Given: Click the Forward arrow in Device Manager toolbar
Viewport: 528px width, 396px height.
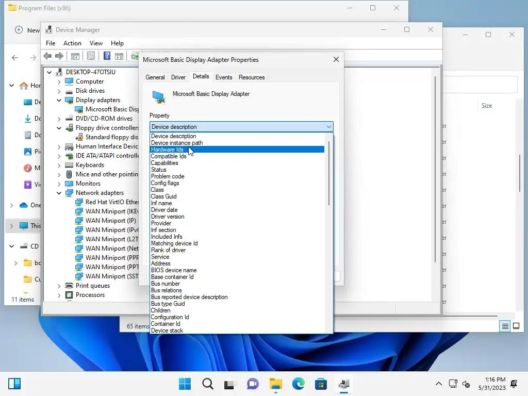Looking at the screenshot, I should coord(59,56).
